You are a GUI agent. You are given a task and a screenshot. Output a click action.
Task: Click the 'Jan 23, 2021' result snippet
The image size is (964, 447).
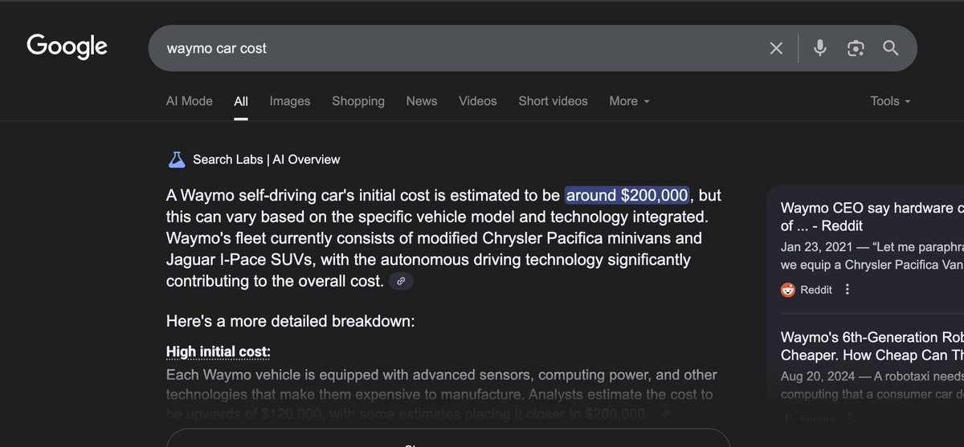872,256
